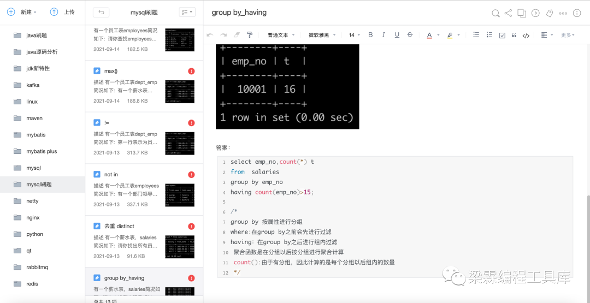Undo last edit in editor toolbar
Viewport: 590px width, 303px height.
[x=210, y=35]
